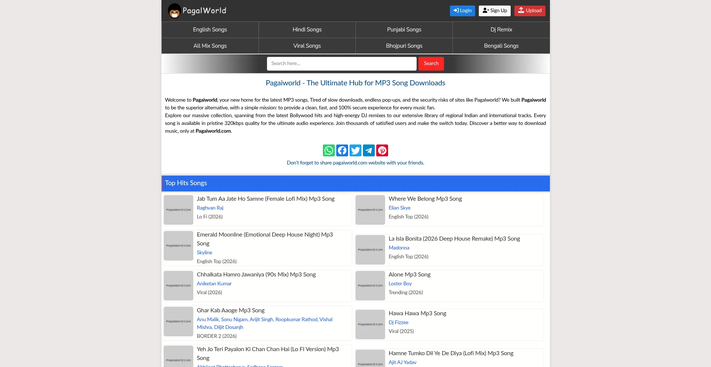Open the English Songs category

(x=210, y=30)
